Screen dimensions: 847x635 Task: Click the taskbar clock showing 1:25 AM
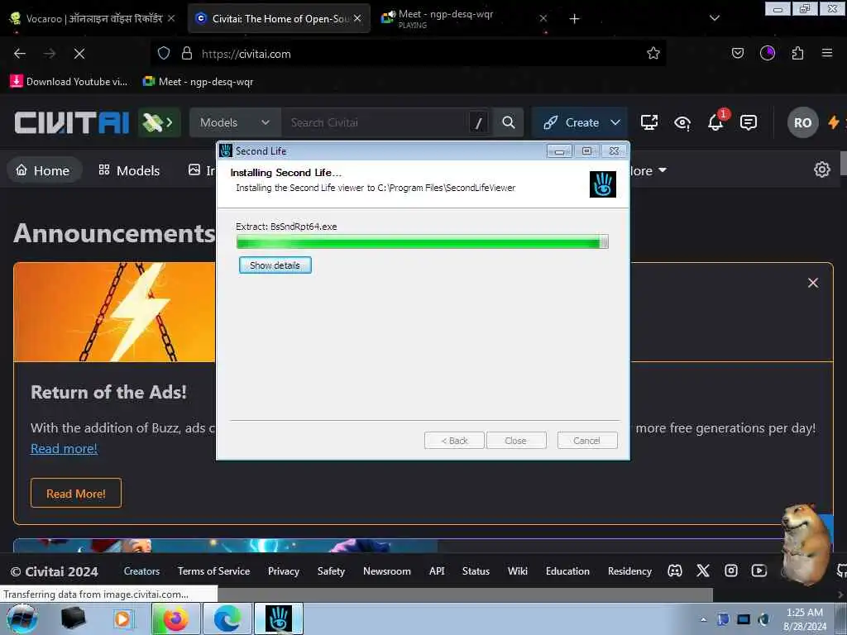[x=805, y=618]
